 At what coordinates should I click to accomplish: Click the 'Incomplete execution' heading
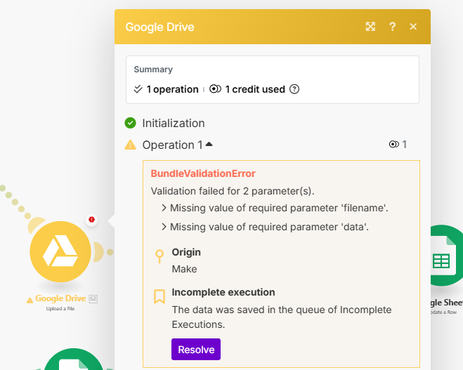223,292
